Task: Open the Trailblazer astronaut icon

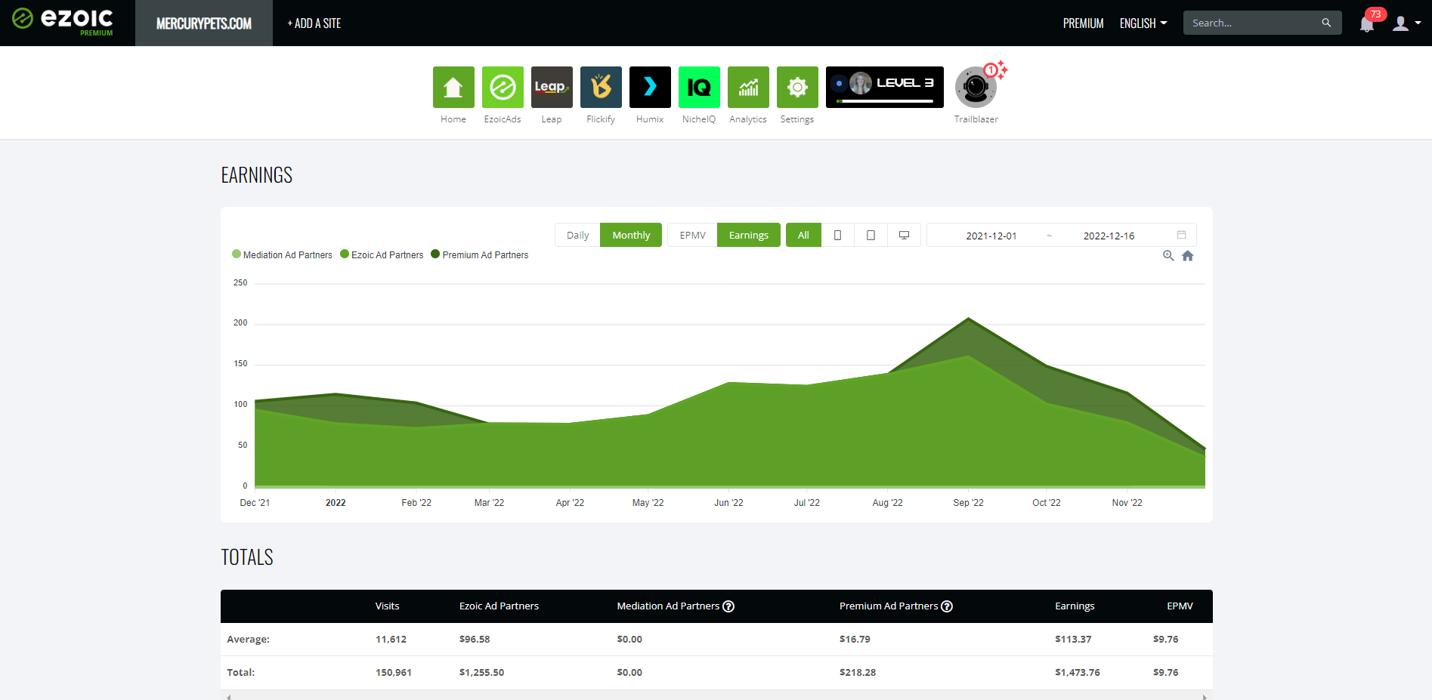Action: (x=976, y=87)
